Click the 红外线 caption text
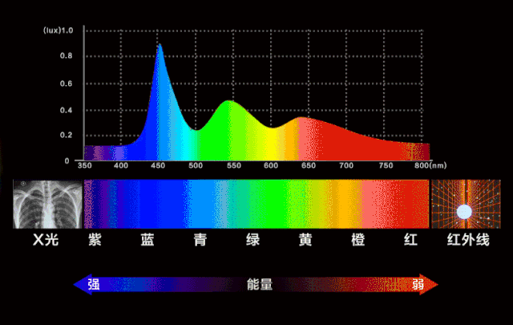Image resolution: width=513 pixels, height=325 pixels. [464, 240]
